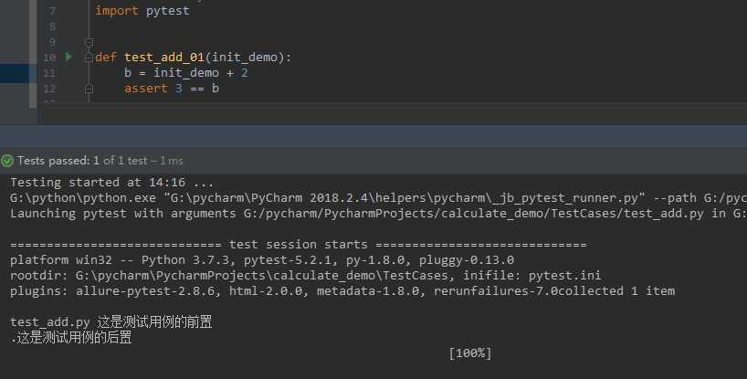747x379 pixels.
Task: Click line number 11 in gutter
Action: pyautogui.click(x=49, y=73)
